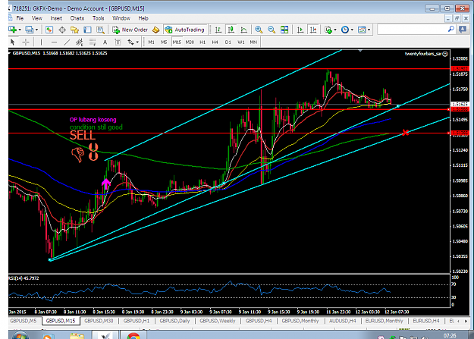474x339 pixels.
Task: Toggle Chart Shift icon
Action: pos(313,30)
